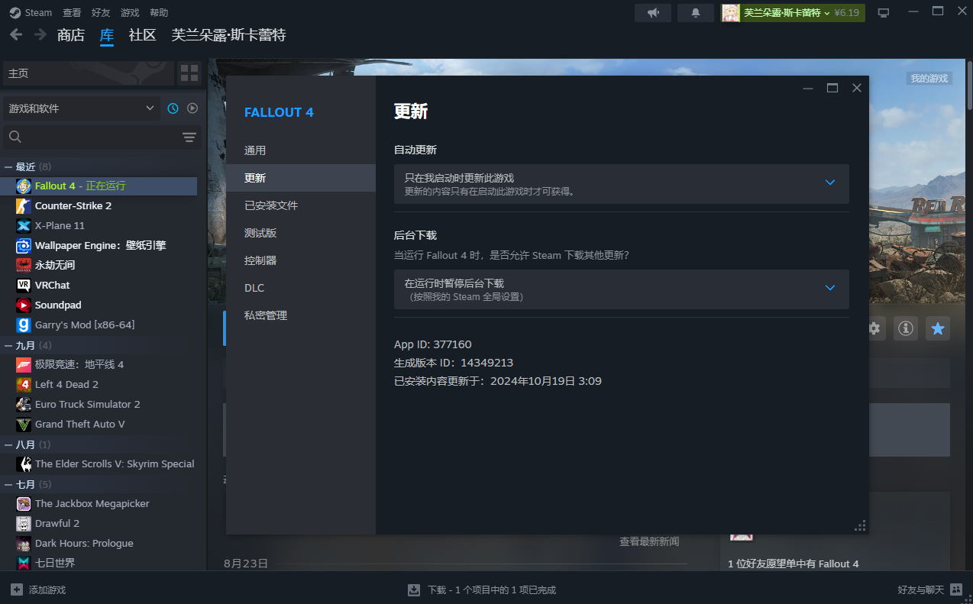Open the notifications bell

pos(695,13)
